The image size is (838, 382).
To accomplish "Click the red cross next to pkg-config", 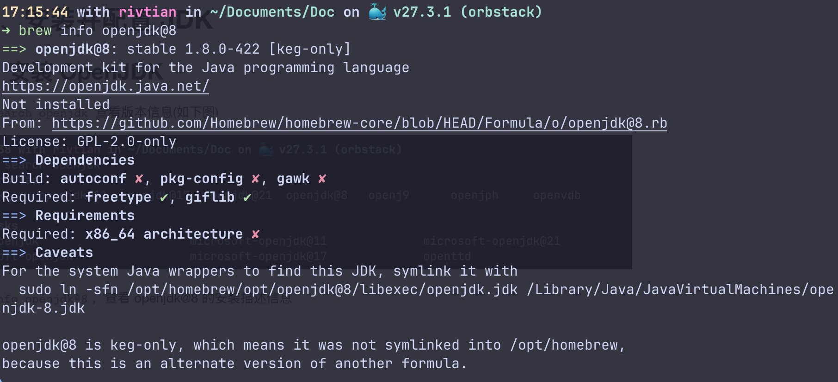I will click(255, 179).
